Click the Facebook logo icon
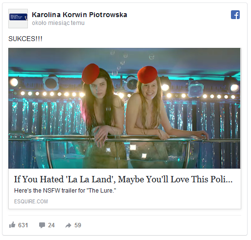The width and height of the screenshot is (251, 240). pos(235,15)
